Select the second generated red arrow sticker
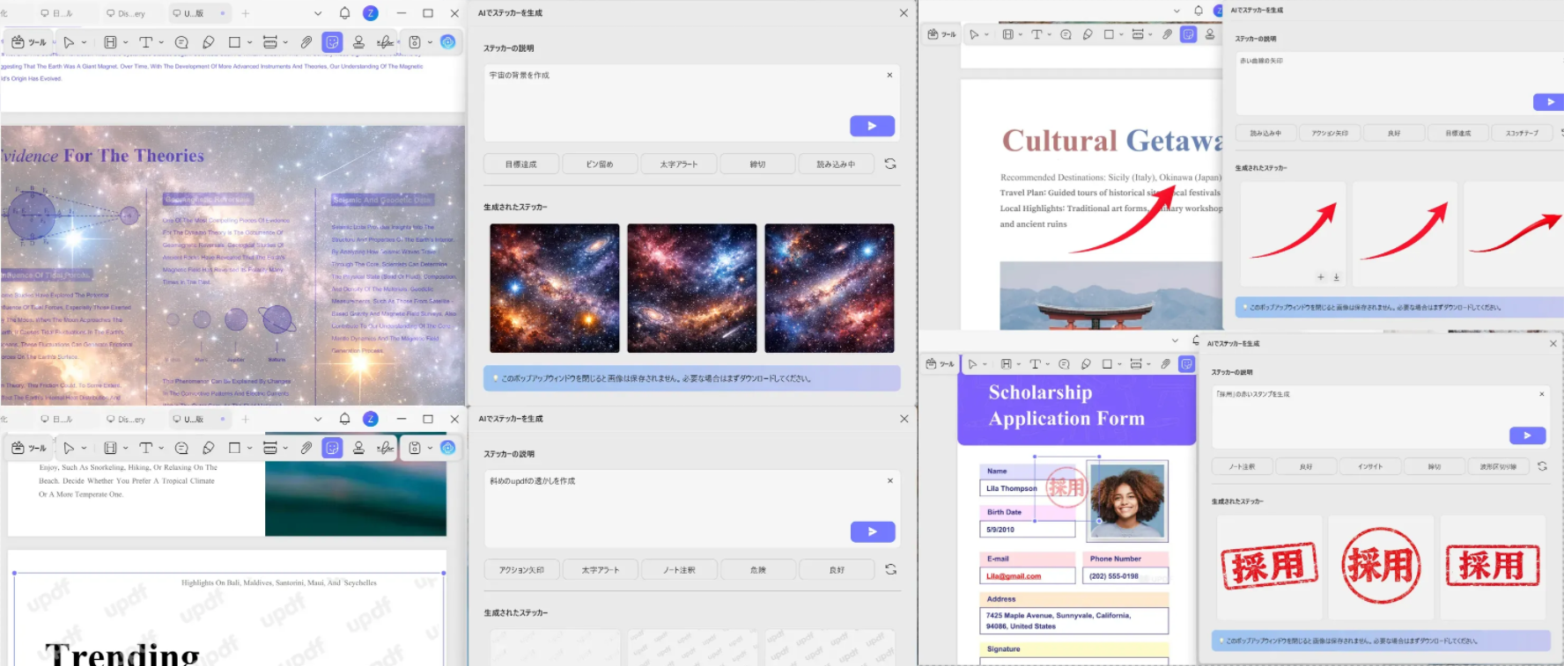Image resolution: width=1564 pixels, height=666 pixels. click(1404, 233)
